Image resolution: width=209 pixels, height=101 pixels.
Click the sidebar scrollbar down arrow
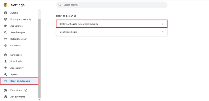[39, 99]
